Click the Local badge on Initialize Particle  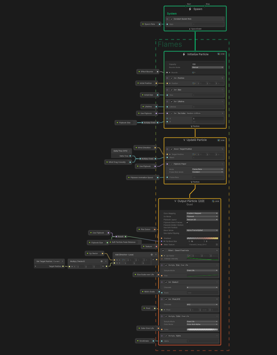tap(221, 54)
